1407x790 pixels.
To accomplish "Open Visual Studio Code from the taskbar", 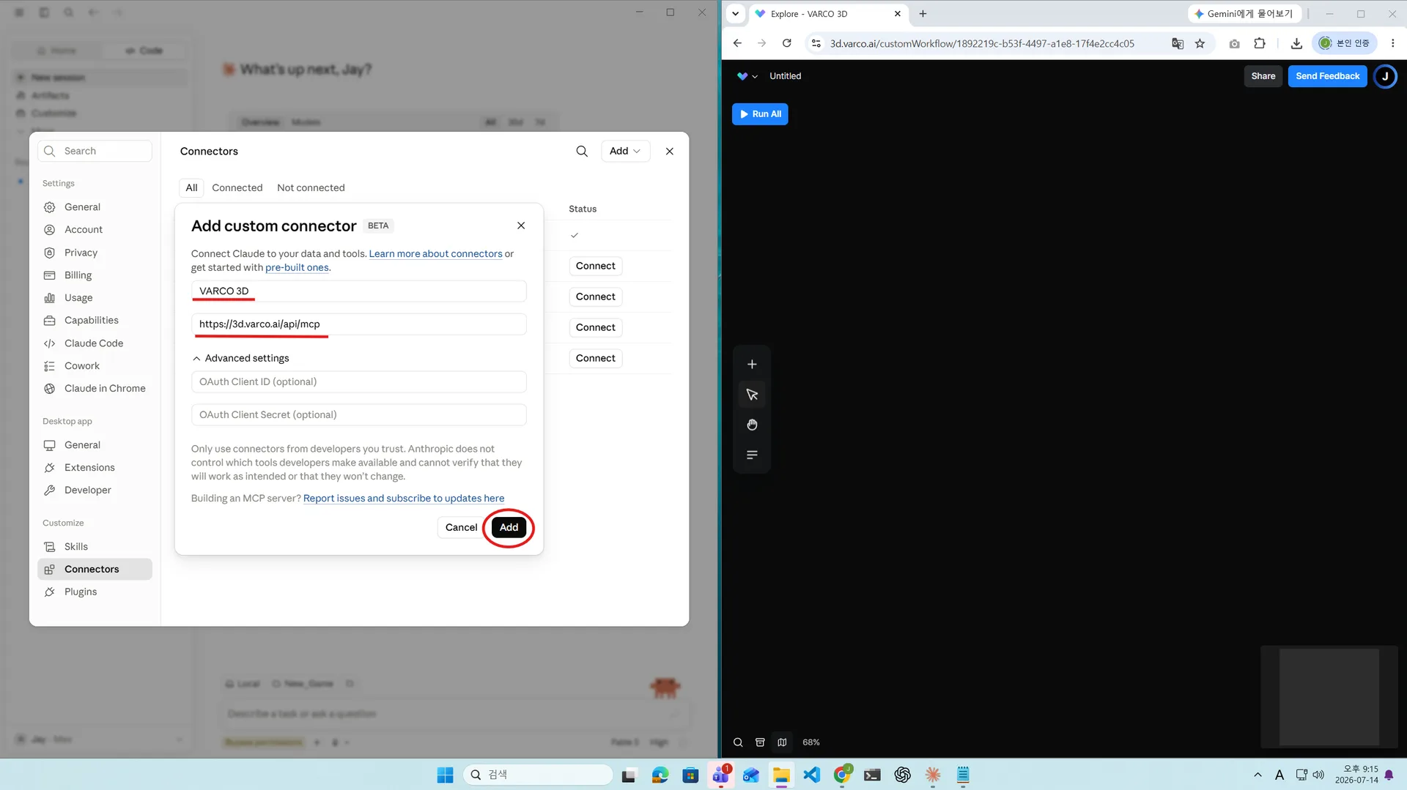I will click(812, 775).
